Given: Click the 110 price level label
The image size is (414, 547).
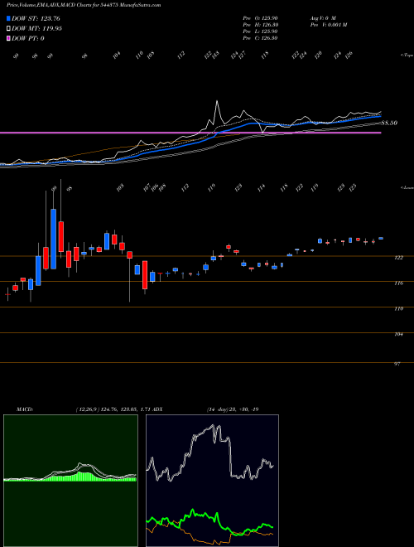Looking at the screenshot, I should point(398,308).
